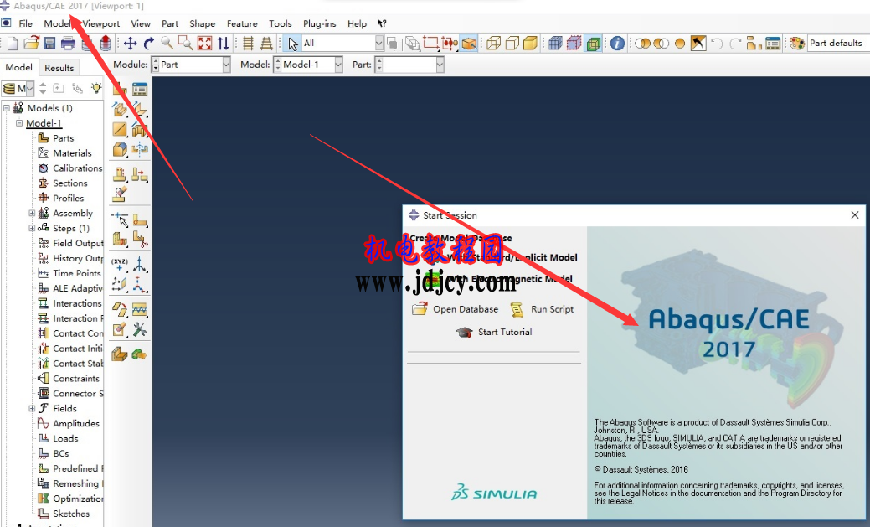The width and height of the screenshot is (870, 527).
Task: Open the Viewport menu
Action: (x=101, y=23)
